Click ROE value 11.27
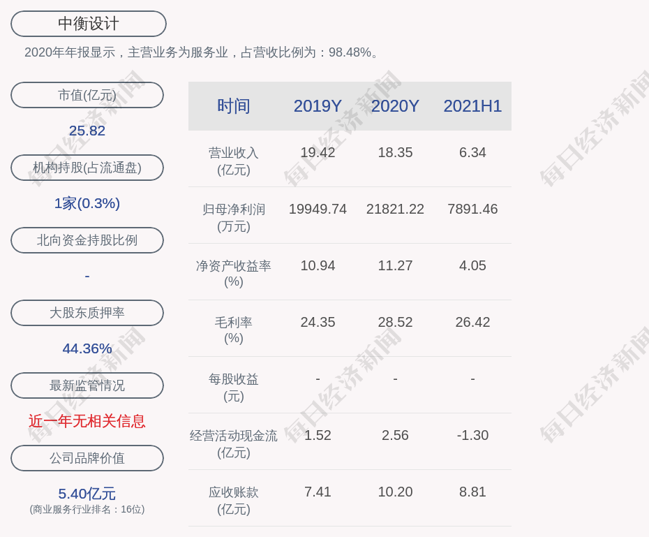Viewport: 649px width, 537px height. (x=395, y=265)
